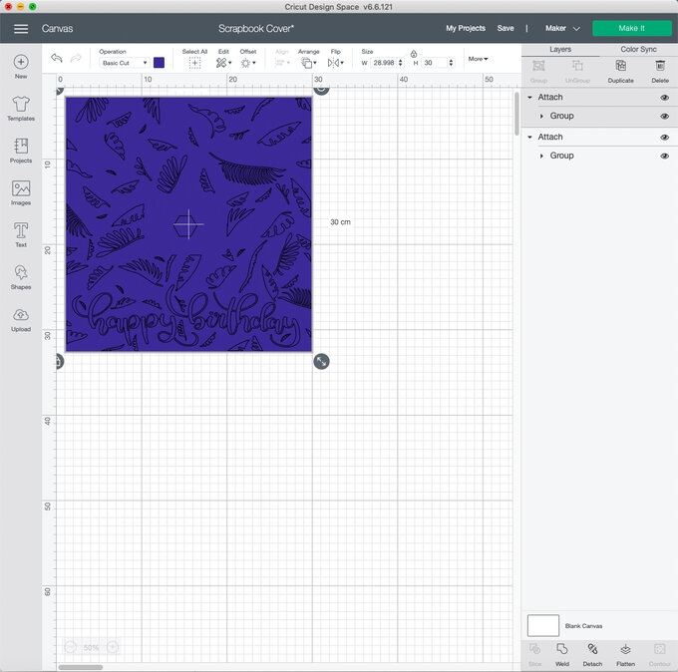Switch to the Color Sync tab
Screen dimensions: 678x672
pyautogui.click(x=638, y=49)
